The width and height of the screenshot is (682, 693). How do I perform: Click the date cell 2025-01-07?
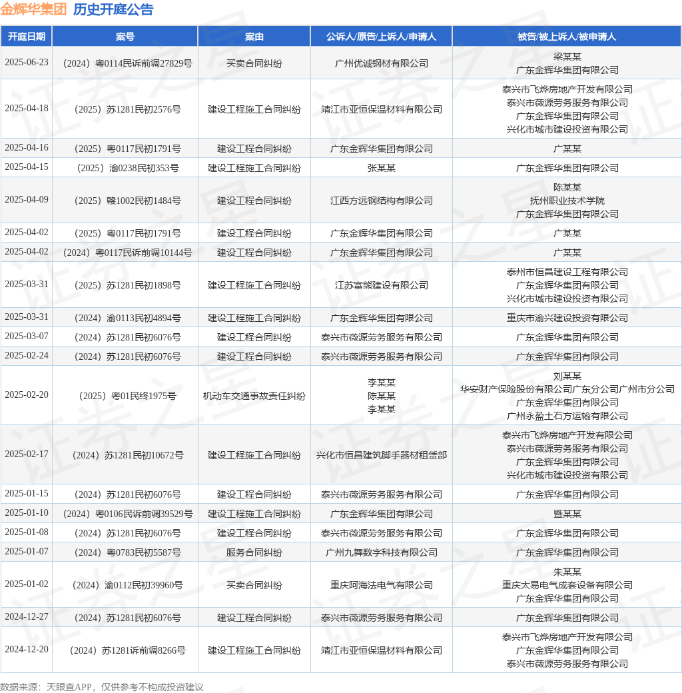27,552
